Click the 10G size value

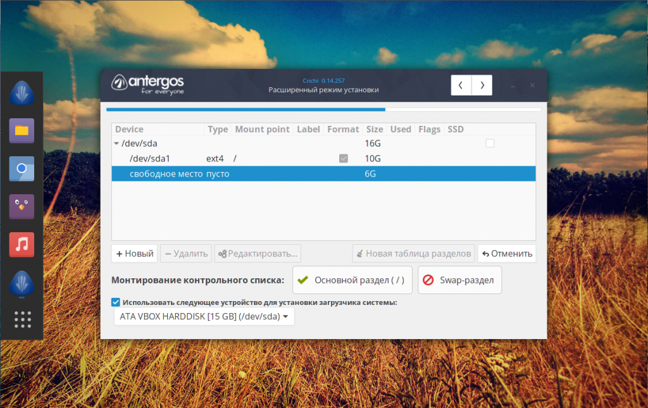click(x=372, y=159)
